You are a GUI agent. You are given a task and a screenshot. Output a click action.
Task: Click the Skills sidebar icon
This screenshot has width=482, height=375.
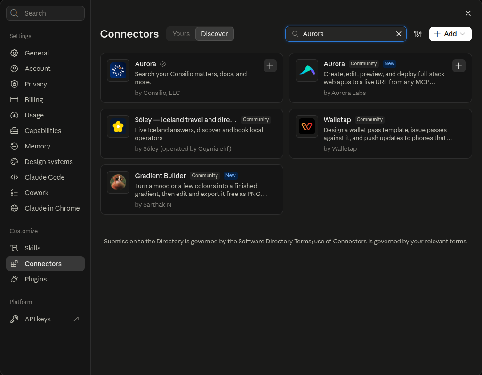point(14,248)
